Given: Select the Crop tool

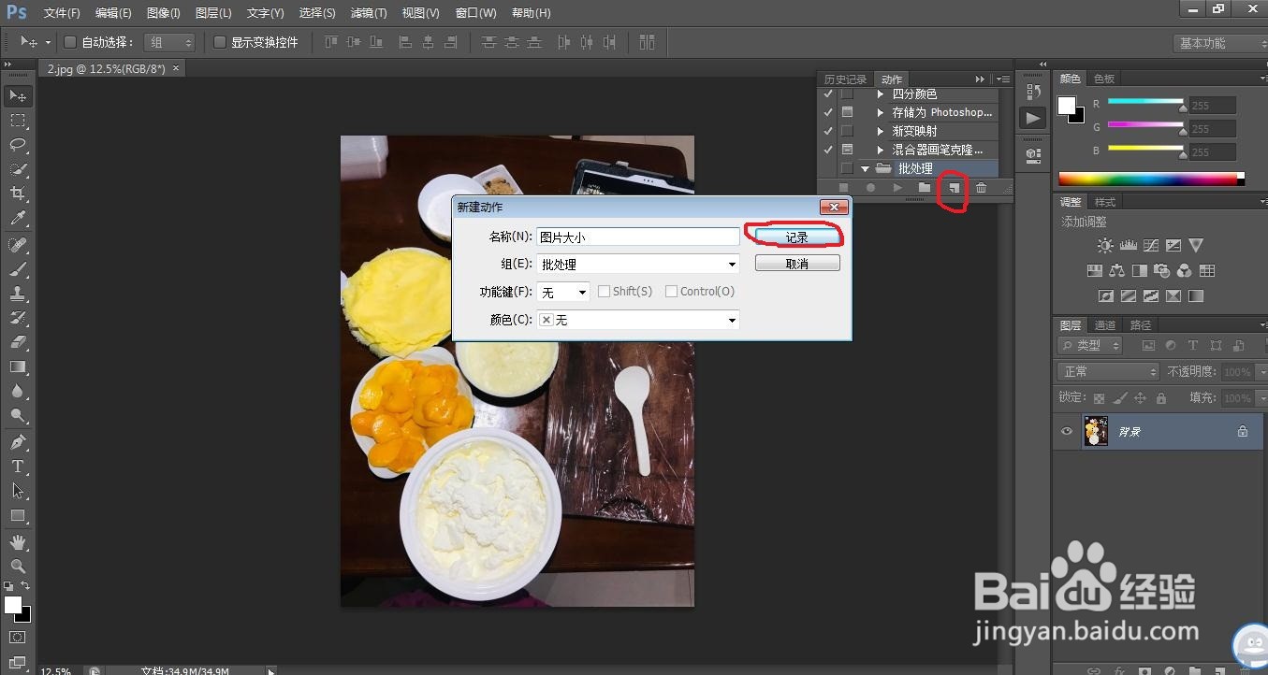Looking at the screenshot, I should pyautogui.click(x=18, y=194).
